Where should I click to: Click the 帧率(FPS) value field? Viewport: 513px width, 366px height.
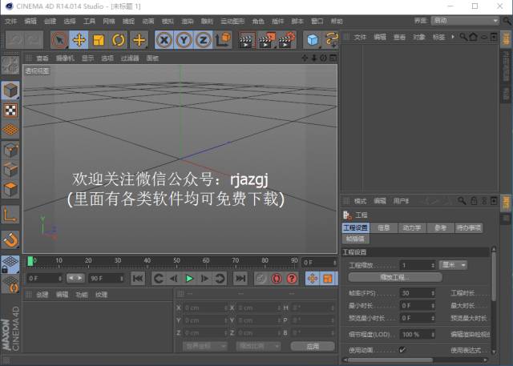(417, 293)
